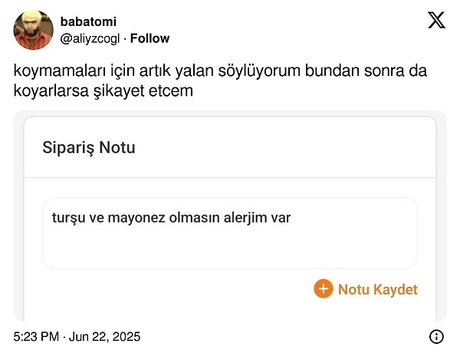Click the Follow link

150,38
